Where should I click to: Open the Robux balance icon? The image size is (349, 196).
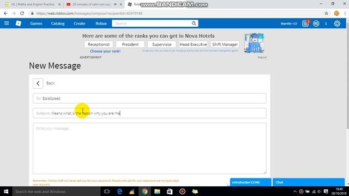tap(316, 23)
